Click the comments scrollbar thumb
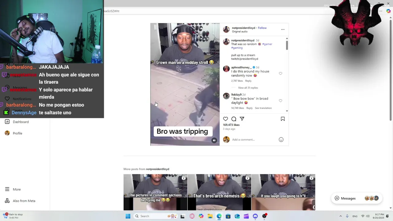 point(287,45)
